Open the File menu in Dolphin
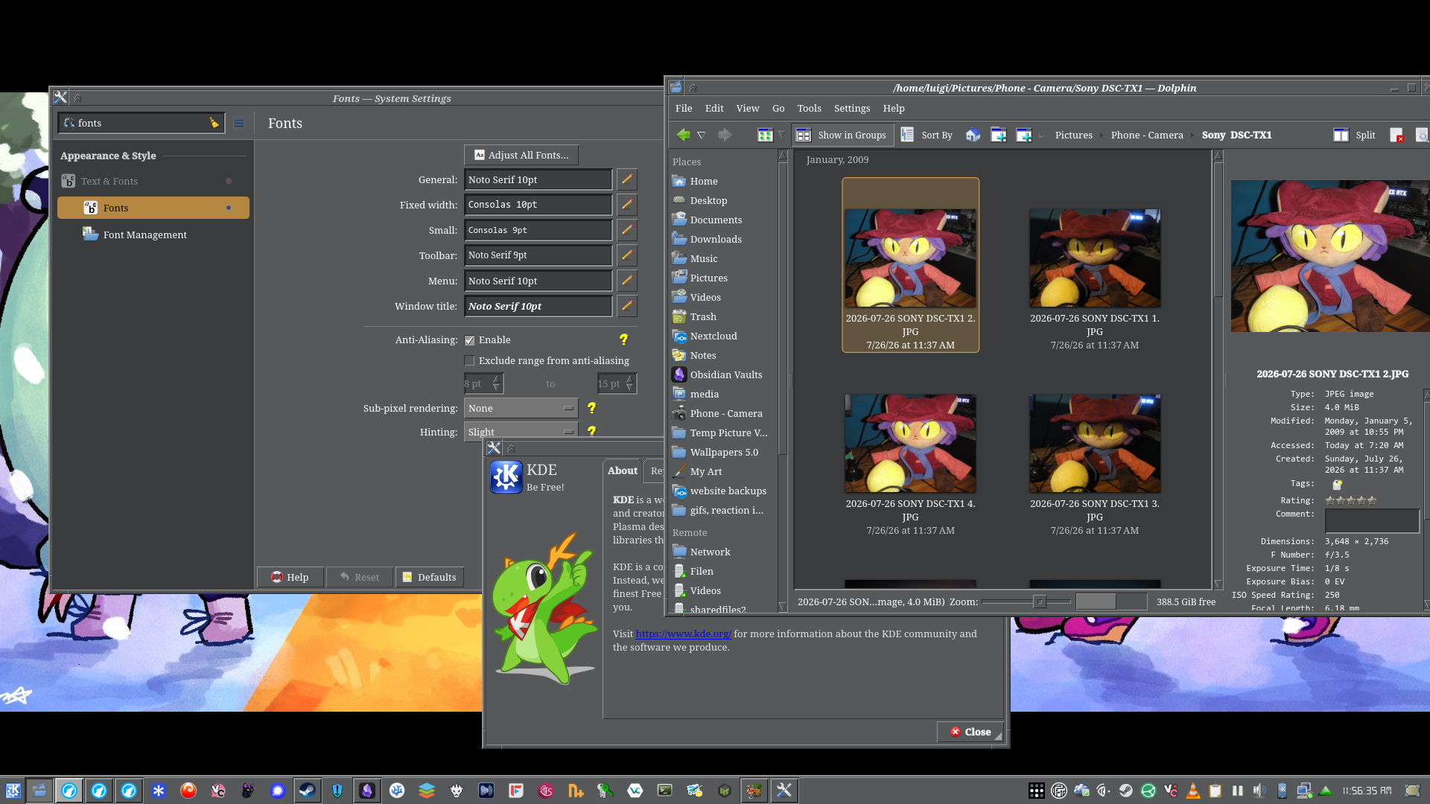Screen dimensions: 1430x804 click(684, 108)
